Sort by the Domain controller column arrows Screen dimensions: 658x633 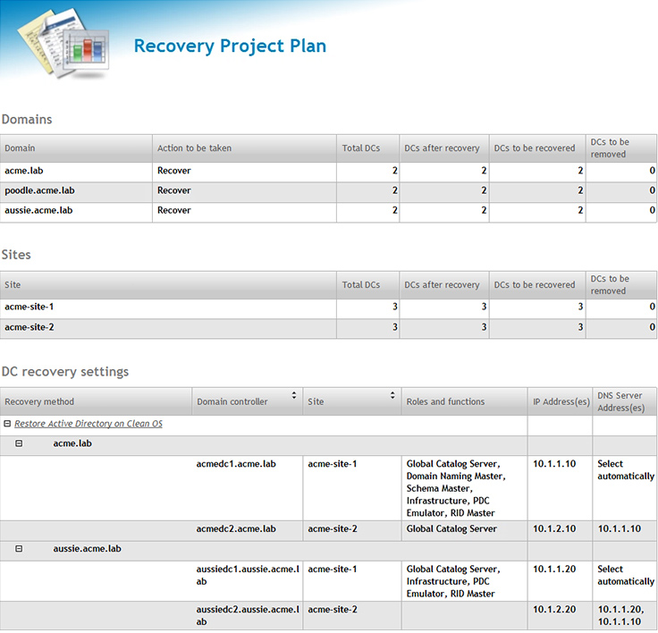pyautogui.click(x=294, y=395)
